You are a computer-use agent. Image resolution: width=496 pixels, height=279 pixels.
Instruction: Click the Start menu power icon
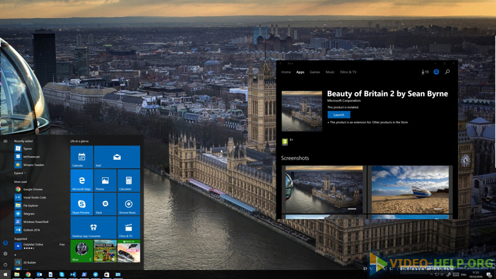pos(5,264)
